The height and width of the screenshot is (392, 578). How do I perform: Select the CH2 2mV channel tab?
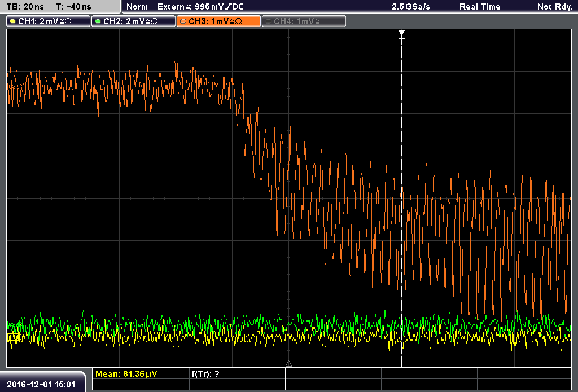click(133, 21)
